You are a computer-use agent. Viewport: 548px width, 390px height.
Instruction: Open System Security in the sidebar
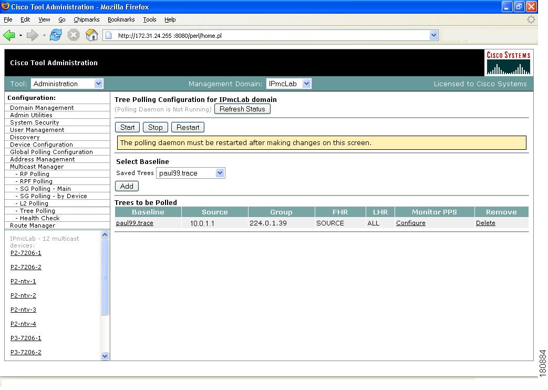click(x=35, y=122)
